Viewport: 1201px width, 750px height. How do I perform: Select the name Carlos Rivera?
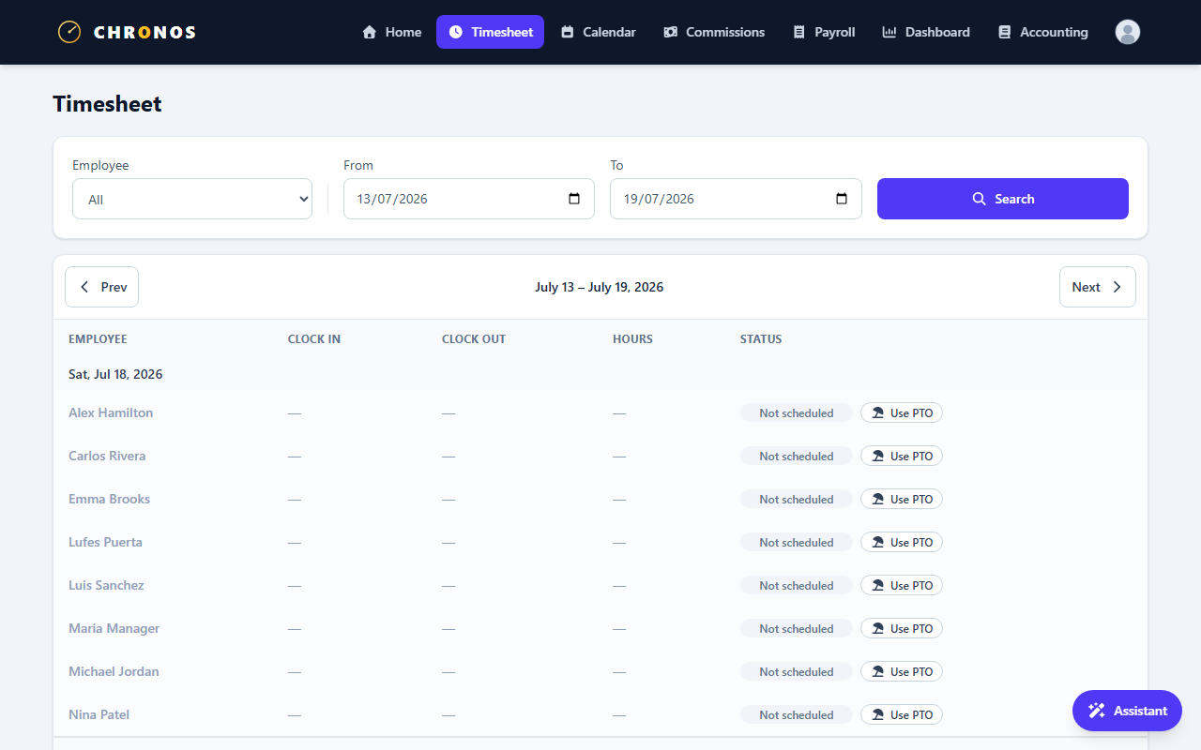107,456
